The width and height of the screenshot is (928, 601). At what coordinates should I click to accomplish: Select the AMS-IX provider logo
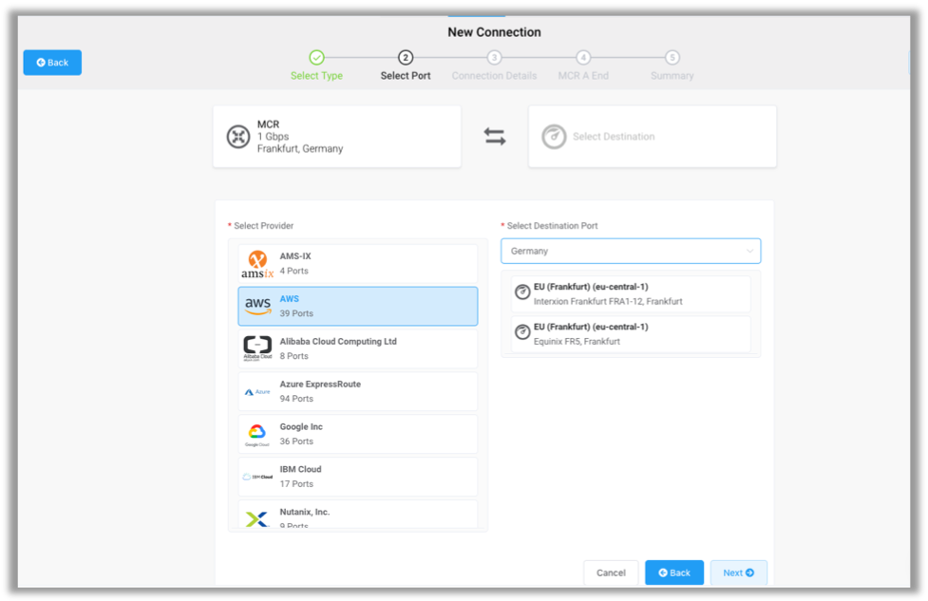coord(257,262)
